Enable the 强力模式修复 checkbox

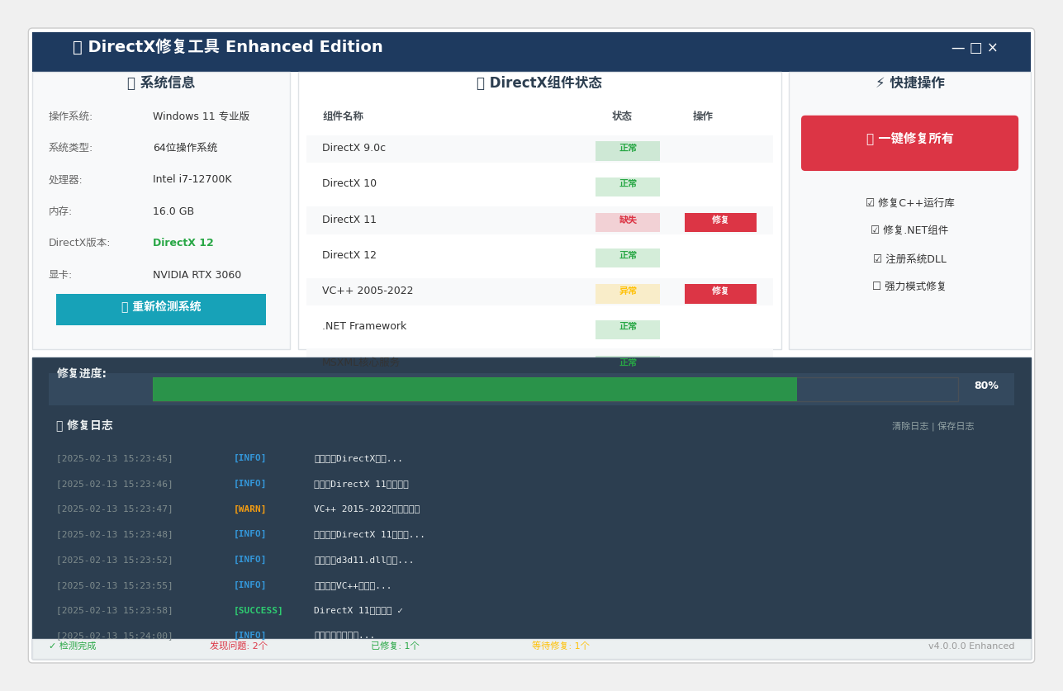click(877, 286)
